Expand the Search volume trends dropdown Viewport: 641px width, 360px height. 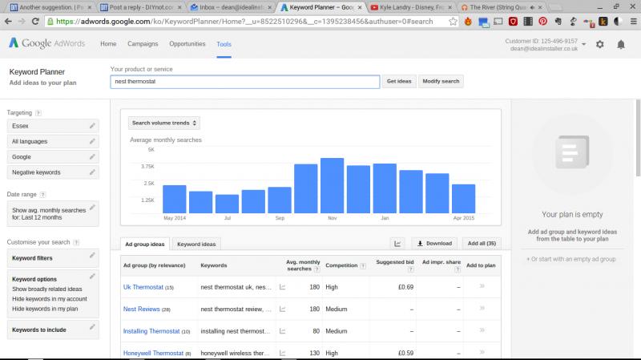(x=164, y=123)
